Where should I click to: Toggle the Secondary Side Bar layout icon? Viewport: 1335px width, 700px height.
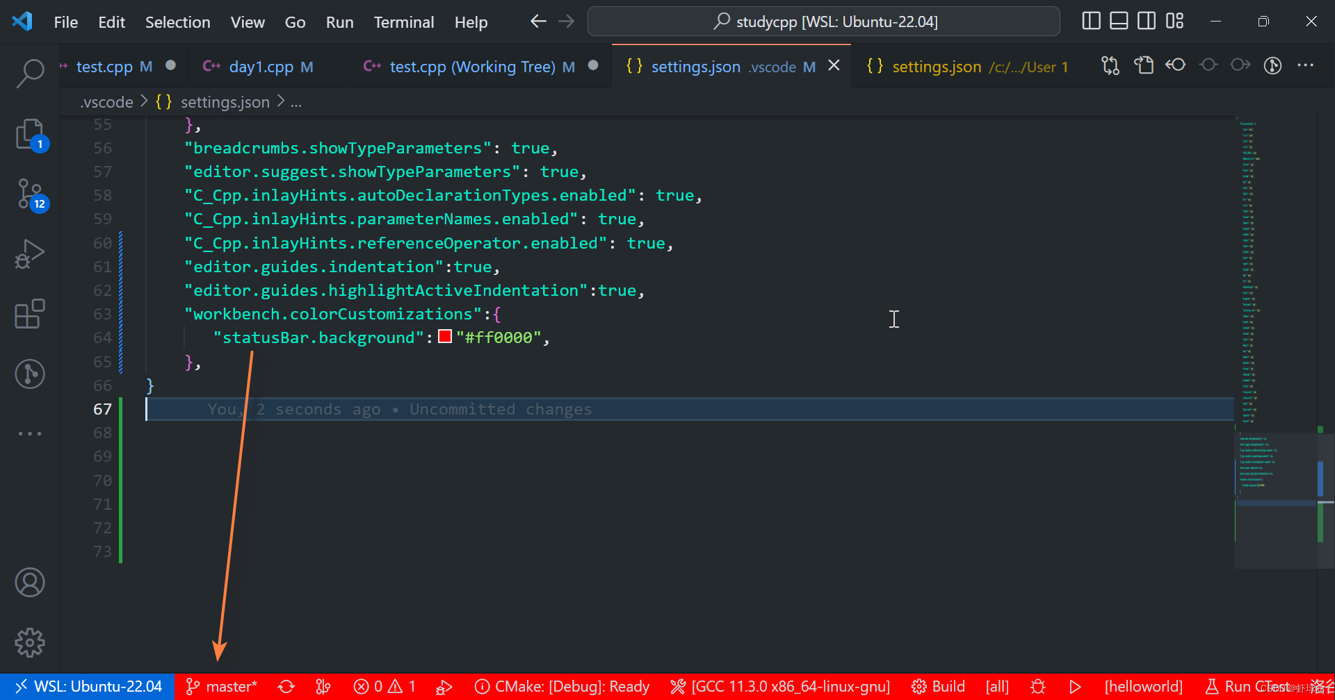pos(1147,22)
